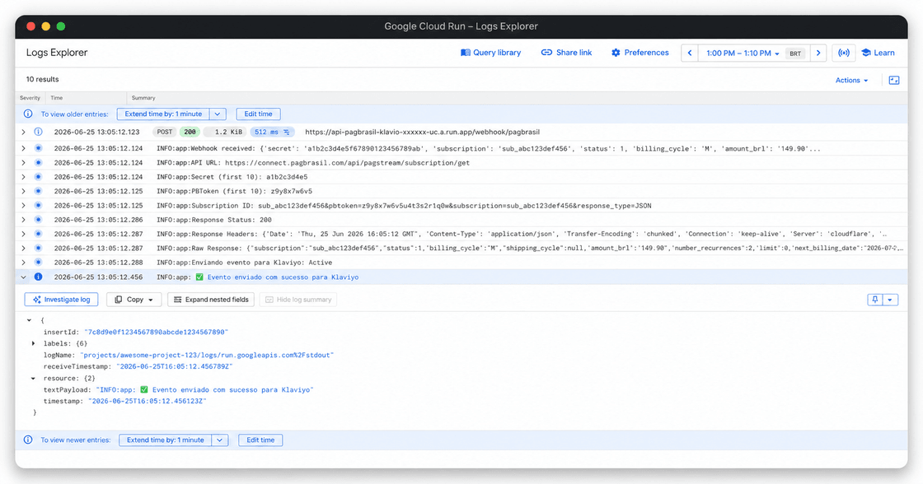Expand the Subscription ID log row
923x484 pixels.
(x=24, y=206)
